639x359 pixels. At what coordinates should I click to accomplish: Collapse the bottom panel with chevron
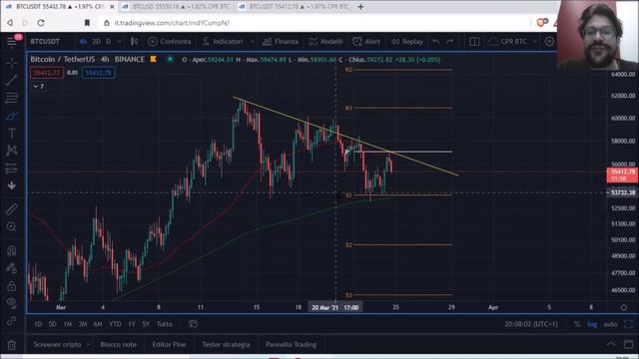[611, 345]
